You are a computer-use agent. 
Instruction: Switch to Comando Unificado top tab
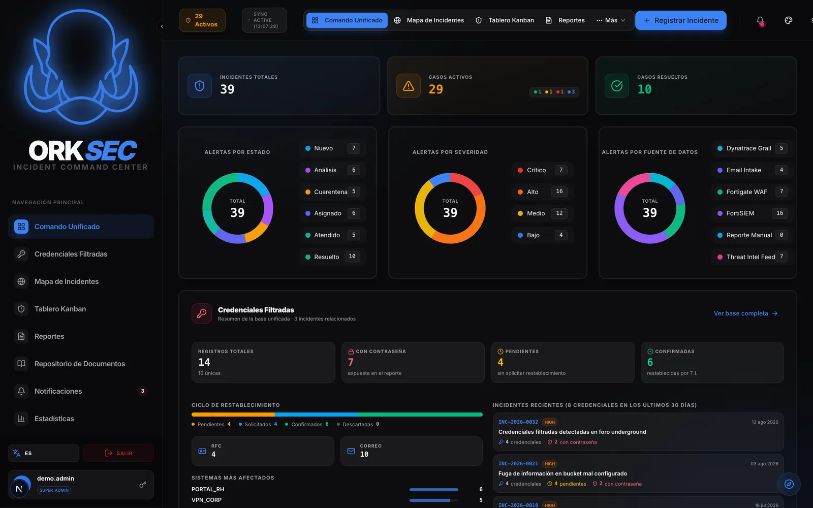coord(347,20)
